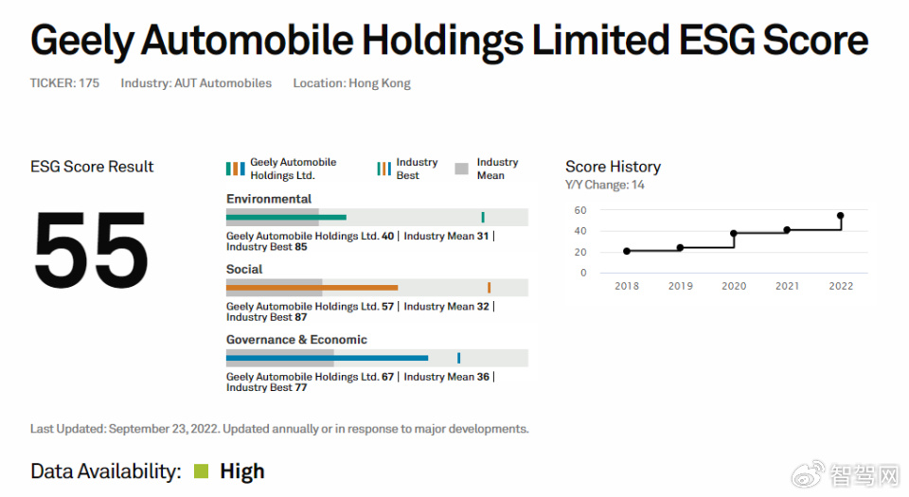Click the Social industry best orange marker

(x=490, y=287)
